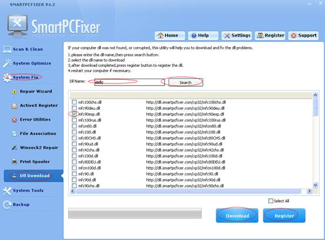
Task: Enable the Select All checkbox
Action: 270,201
